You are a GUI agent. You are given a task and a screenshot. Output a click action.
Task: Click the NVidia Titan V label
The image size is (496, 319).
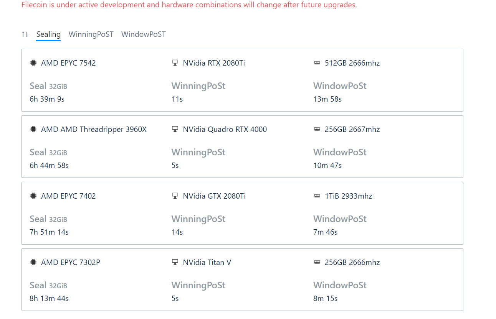coord(207,262)
